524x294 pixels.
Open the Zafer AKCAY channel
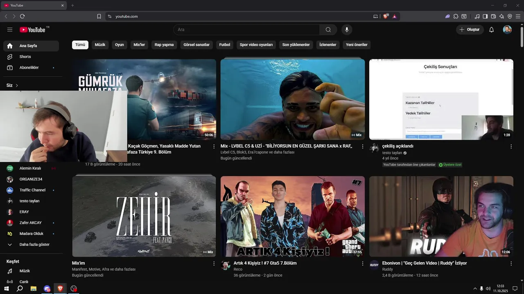[x=31, y=223]
